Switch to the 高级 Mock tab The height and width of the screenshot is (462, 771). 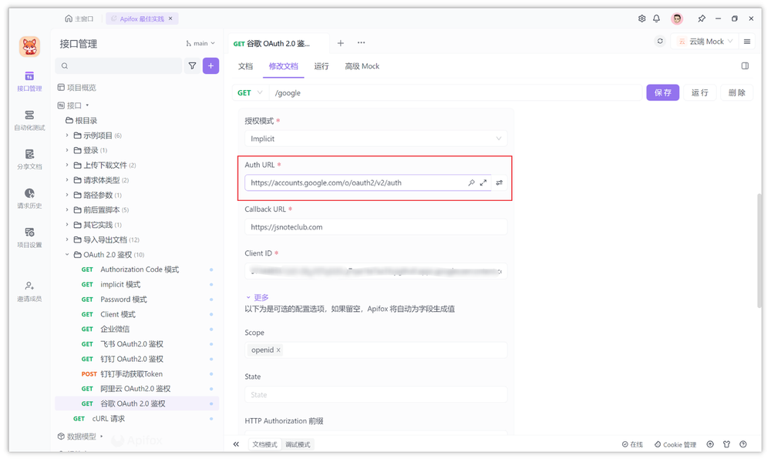point(362,66)
